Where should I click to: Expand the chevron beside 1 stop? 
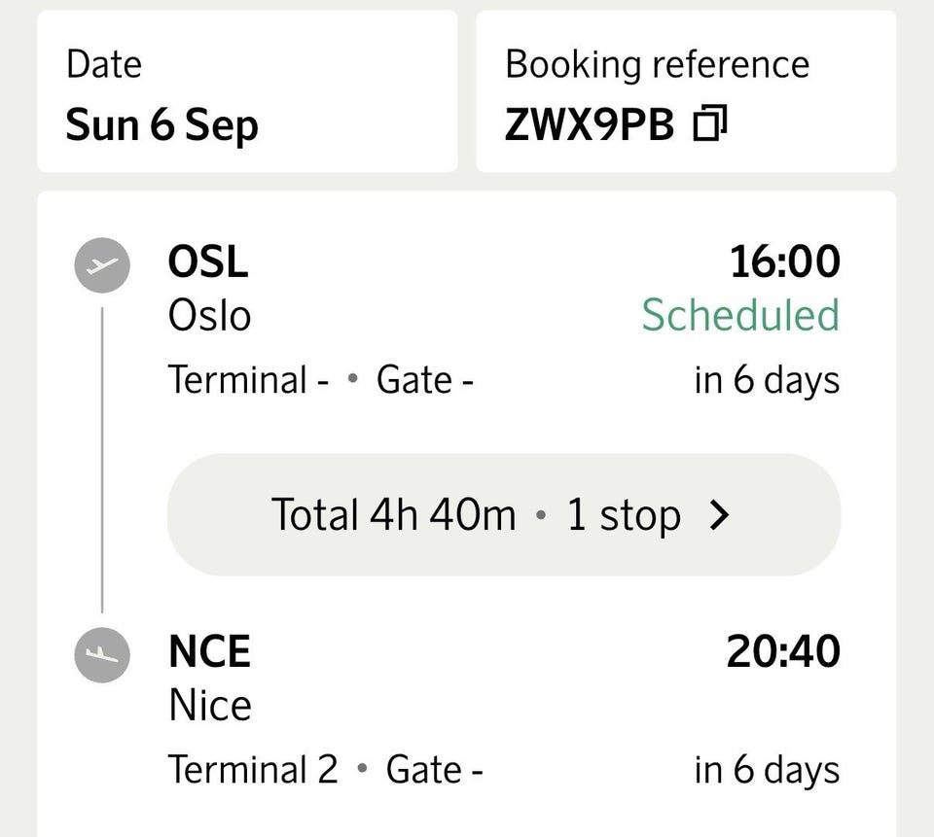tap(720, 515)
